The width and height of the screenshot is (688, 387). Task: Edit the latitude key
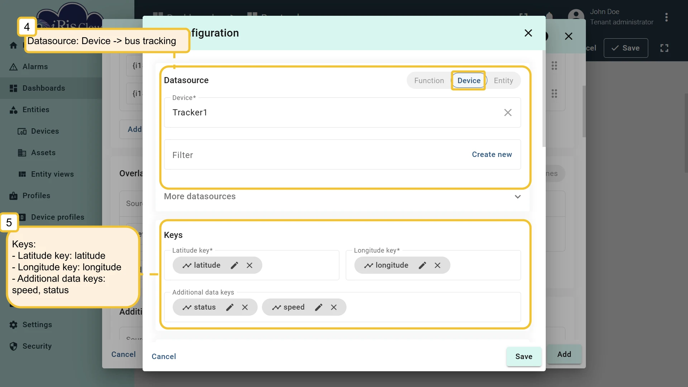[x=234, y=265]
